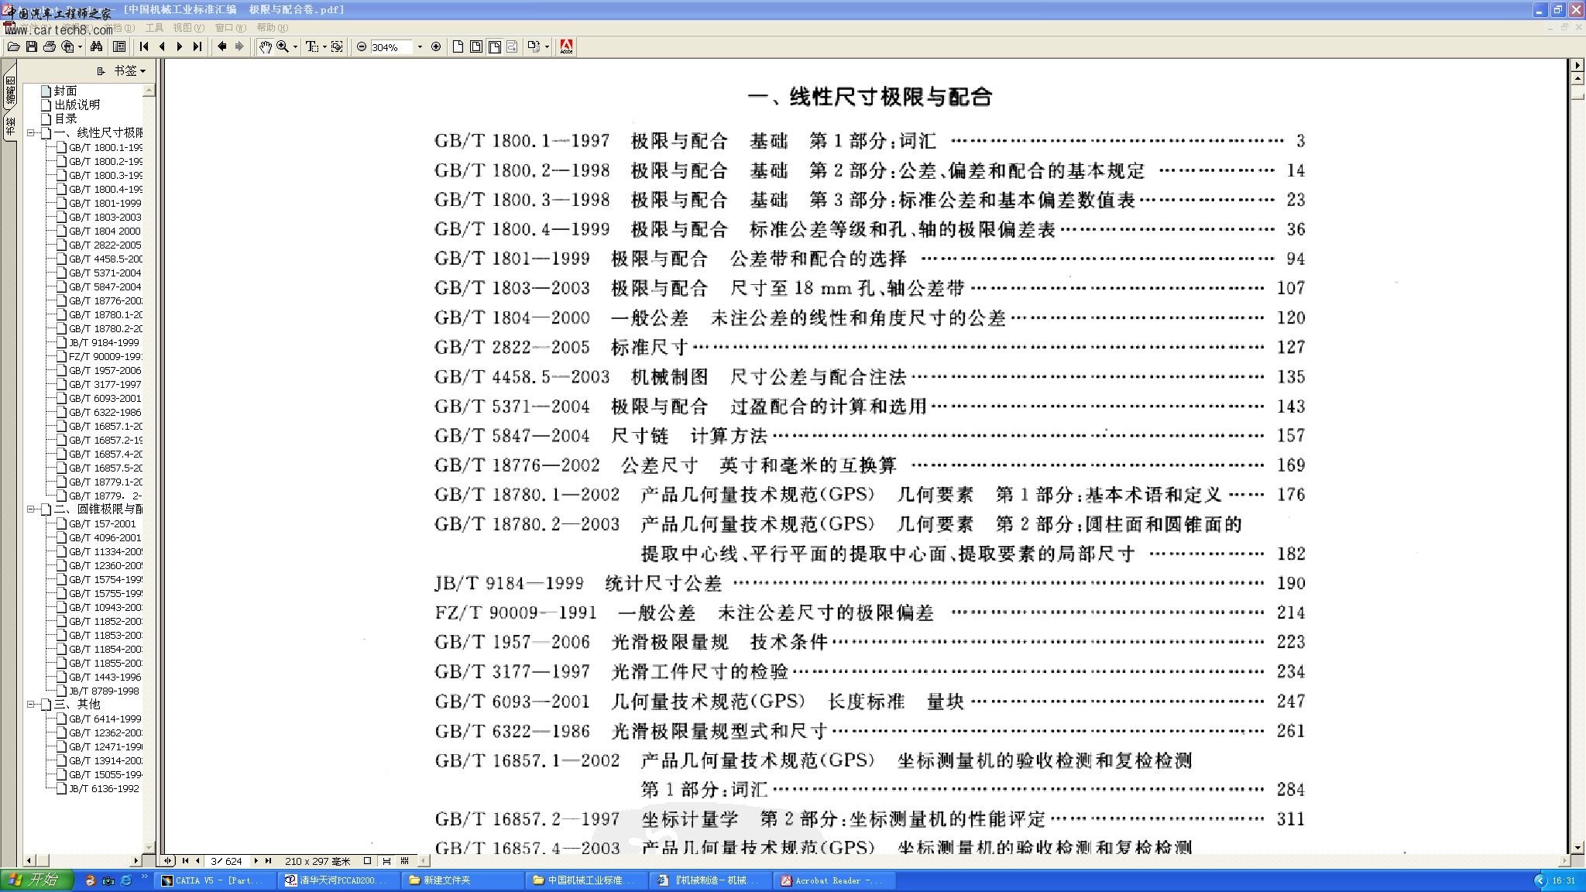Open the 视图(V) menu
This screenshot has width=1586, height=892.
click(188, 28)
